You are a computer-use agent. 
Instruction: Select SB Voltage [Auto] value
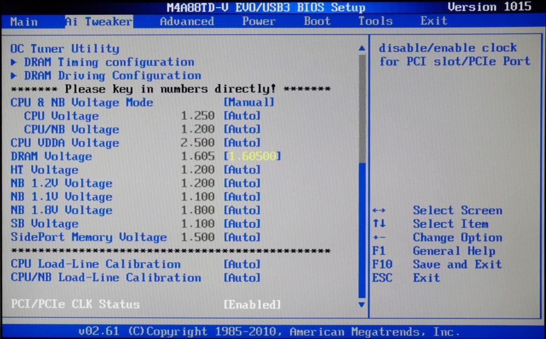[x=242, y=224]
